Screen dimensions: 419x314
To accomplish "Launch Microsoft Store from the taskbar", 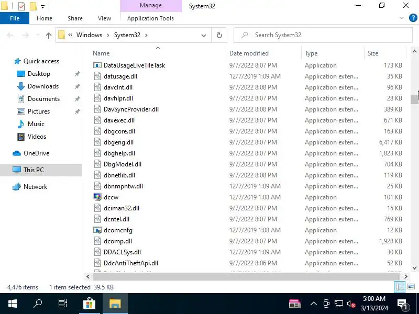I will (x=89, y=304).
